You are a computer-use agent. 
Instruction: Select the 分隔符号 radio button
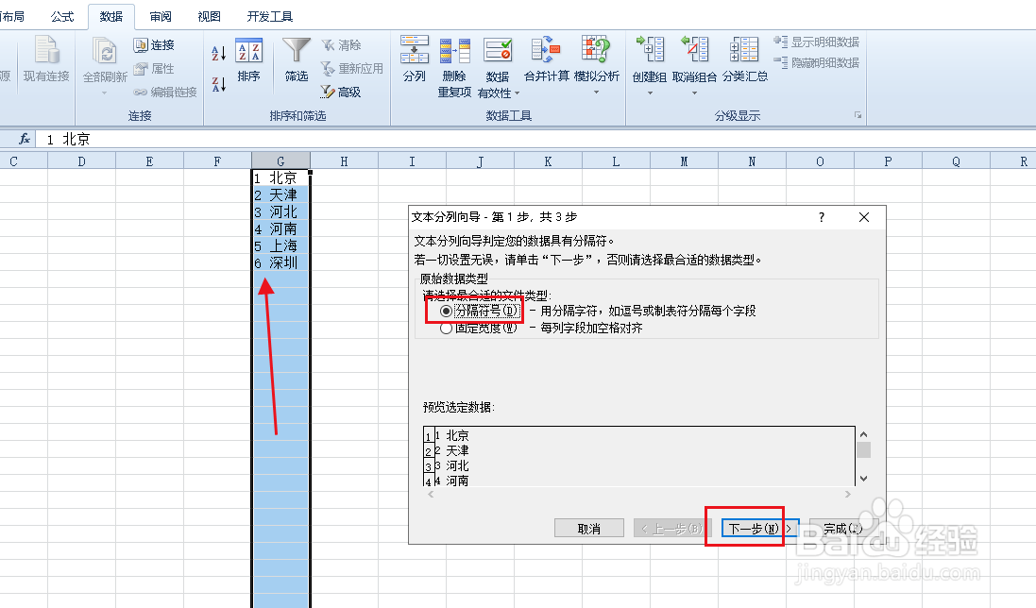[445, 310]
